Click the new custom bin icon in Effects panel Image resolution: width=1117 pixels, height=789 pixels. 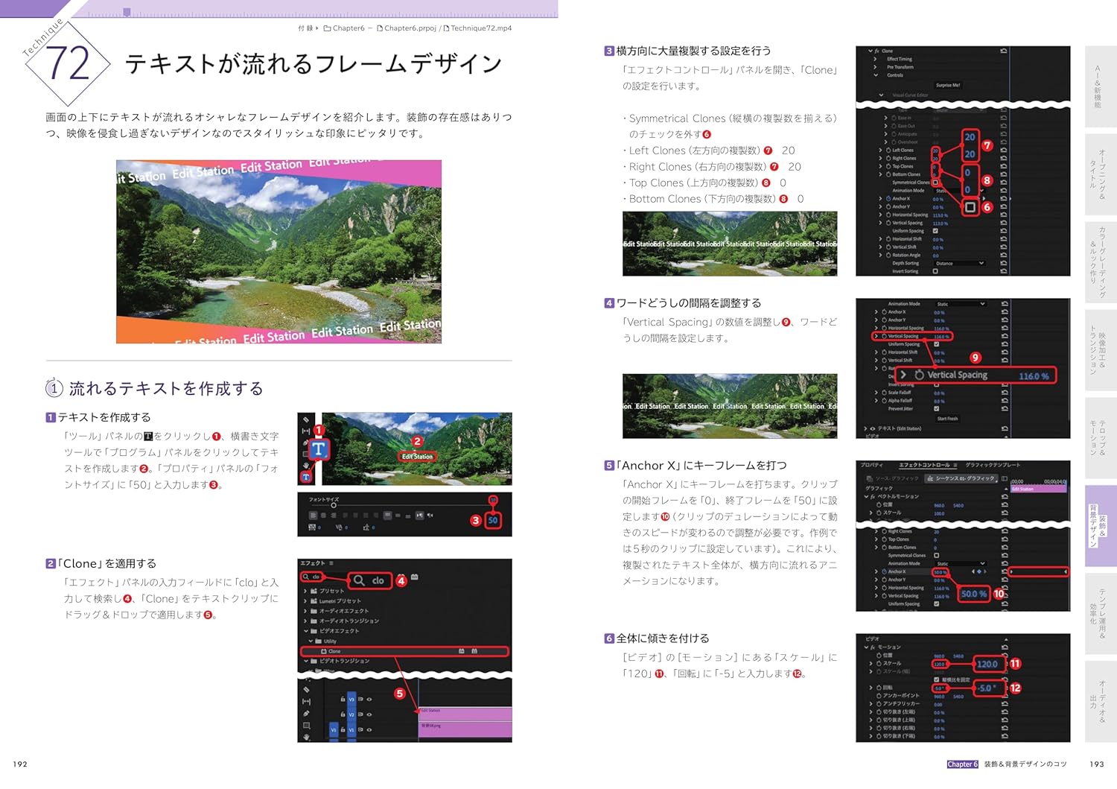(x=414, y=577)
